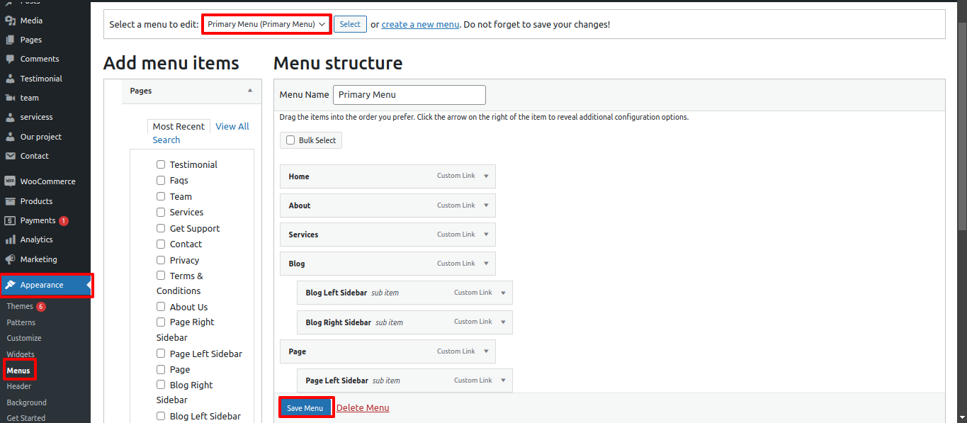Select Menus in the Appearance submenu

[x=18, y=370]
